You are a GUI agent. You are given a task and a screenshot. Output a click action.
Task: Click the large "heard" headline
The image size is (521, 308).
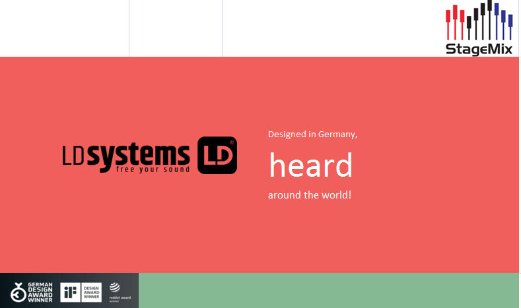point(310,165)
